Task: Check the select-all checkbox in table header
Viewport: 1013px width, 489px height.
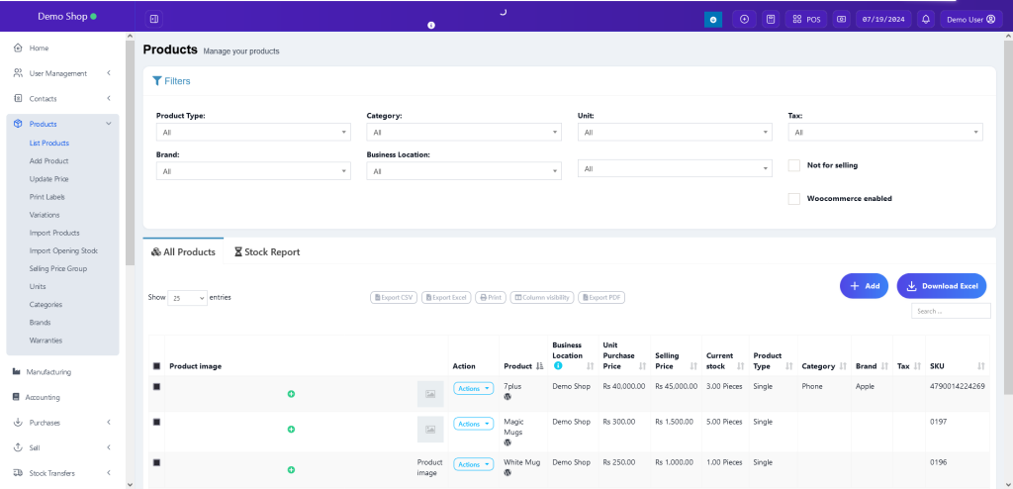Action: (x=156, y=366)
